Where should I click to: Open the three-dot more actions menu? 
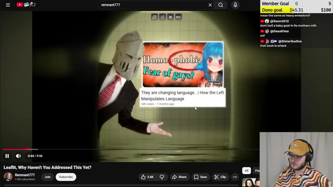tap(235, 177)
